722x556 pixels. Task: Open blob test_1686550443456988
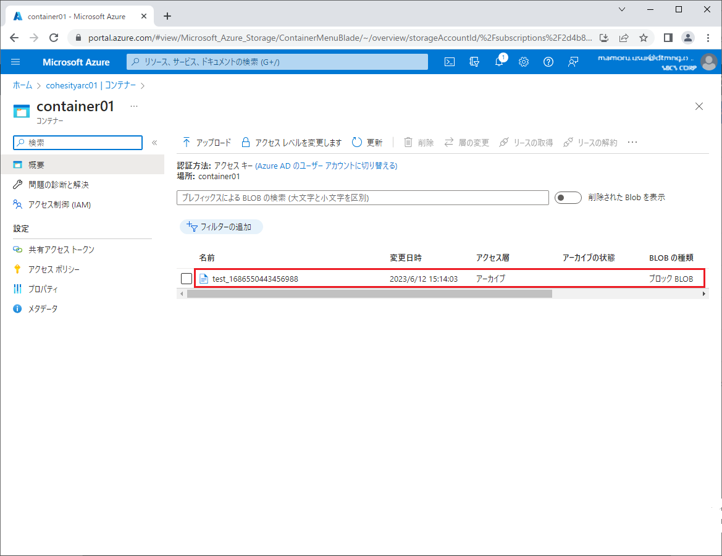coord(255,279)
